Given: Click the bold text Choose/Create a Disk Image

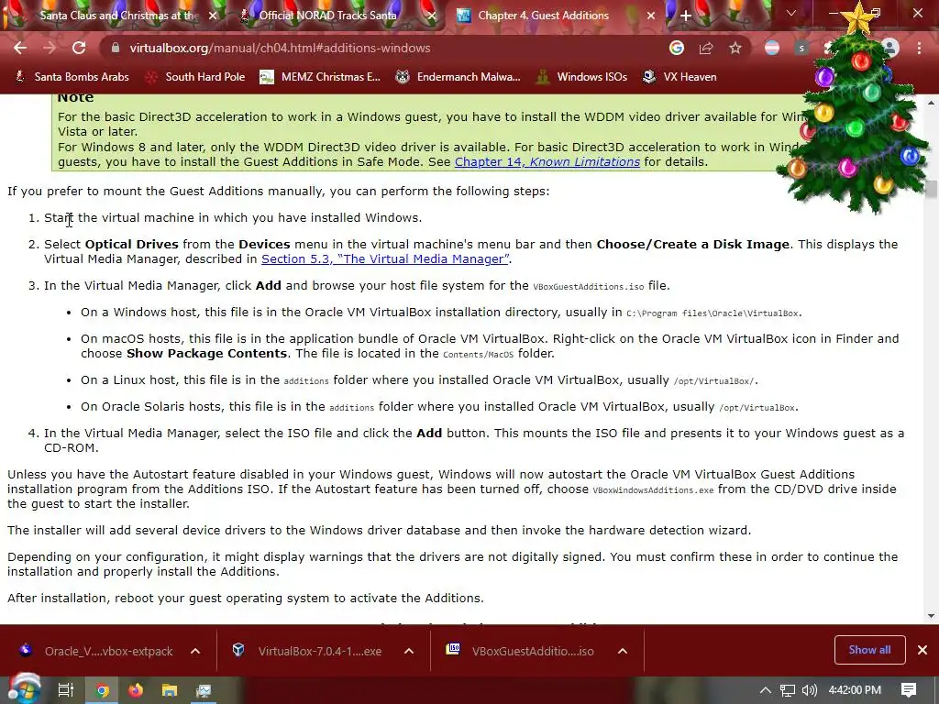Looking at the screenshot, I should tap(693, 244).
